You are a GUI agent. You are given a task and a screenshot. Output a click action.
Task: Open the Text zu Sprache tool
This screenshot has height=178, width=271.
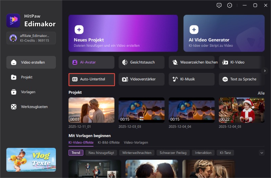(242, 79)
